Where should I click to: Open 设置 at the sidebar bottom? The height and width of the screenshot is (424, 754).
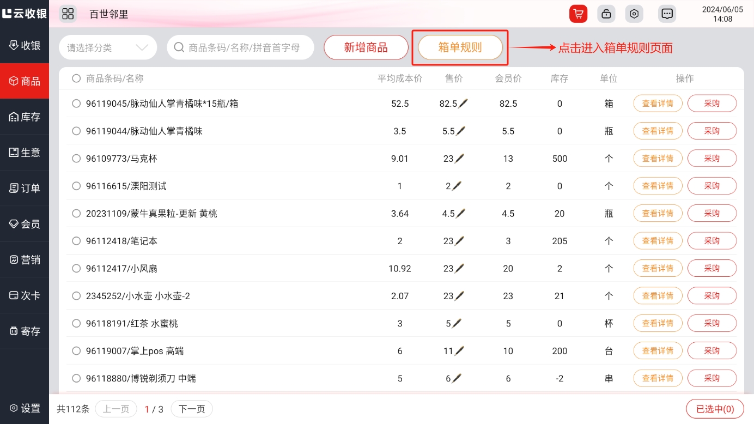(x=25, y=408)
